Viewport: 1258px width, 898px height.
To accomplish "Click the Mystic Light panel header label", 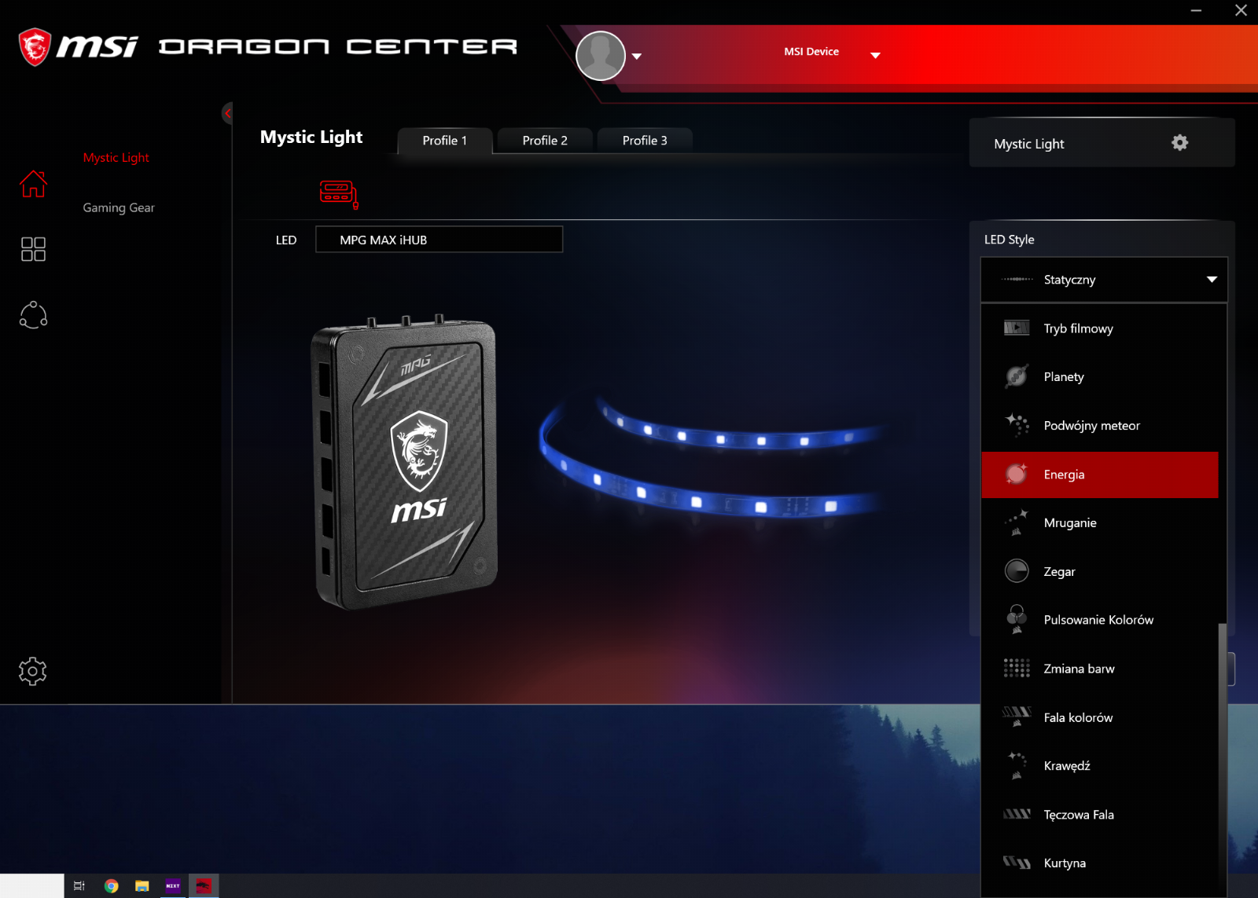I will coord(1028,144).
